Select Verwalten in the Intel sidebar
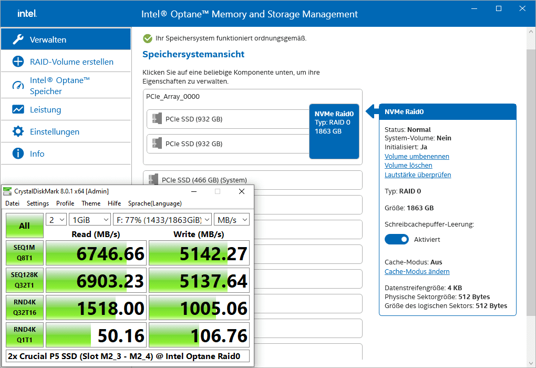This screenshot has width=536, height=368. [66, 39]
